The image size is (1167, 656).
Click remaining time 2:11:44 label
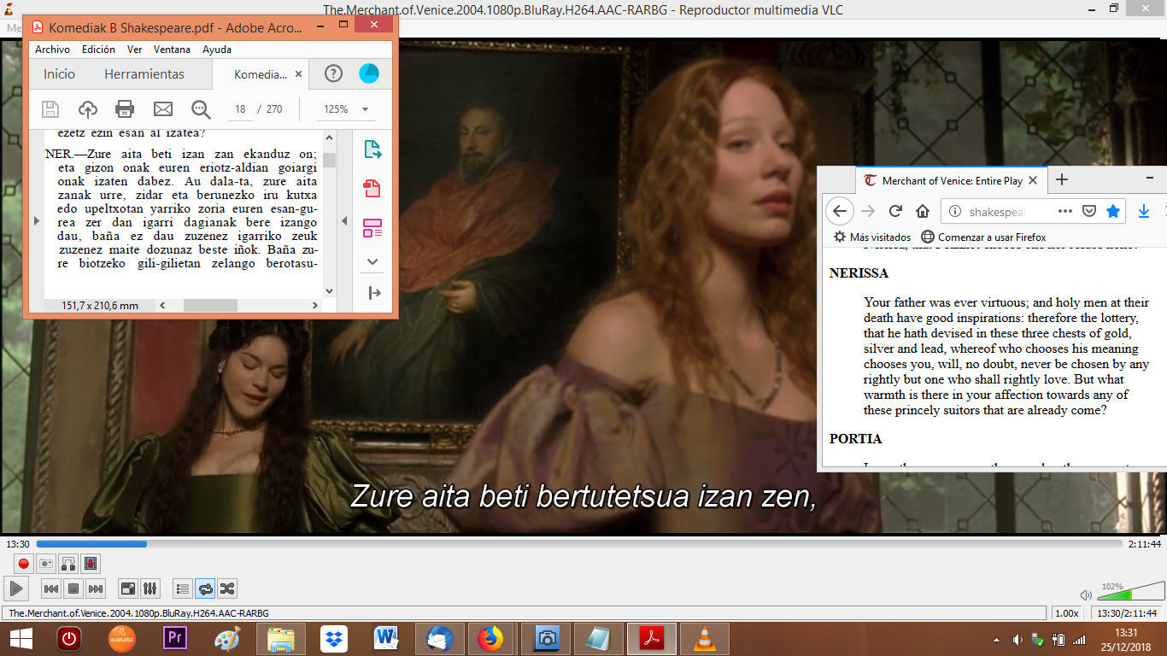click(1144, 544)
